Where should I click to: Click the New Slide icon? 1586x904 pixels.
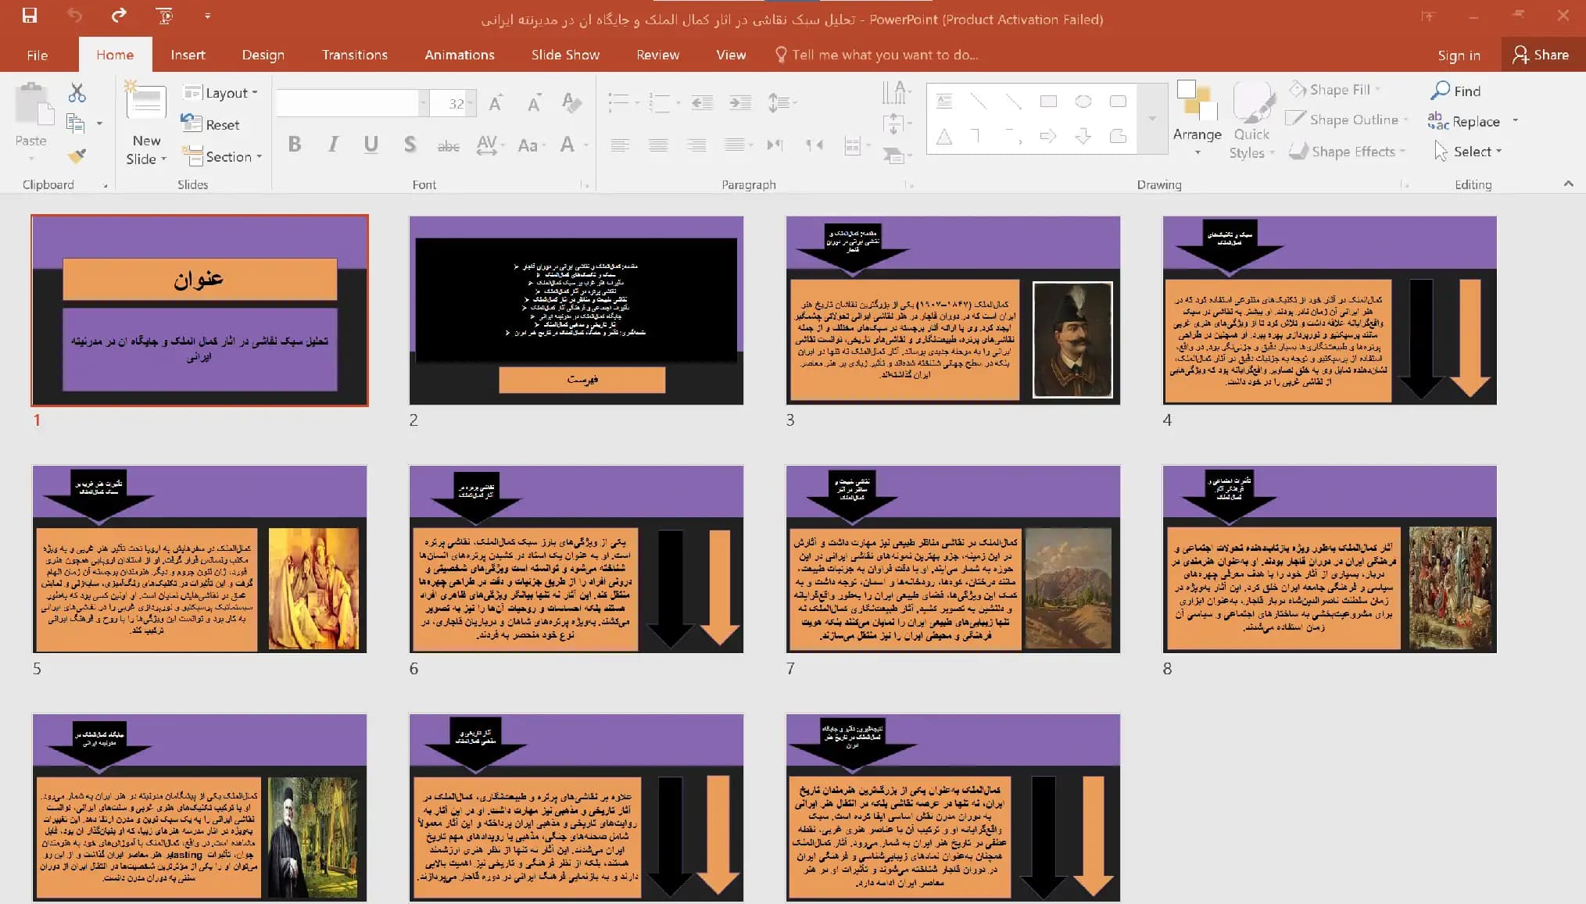146,103
